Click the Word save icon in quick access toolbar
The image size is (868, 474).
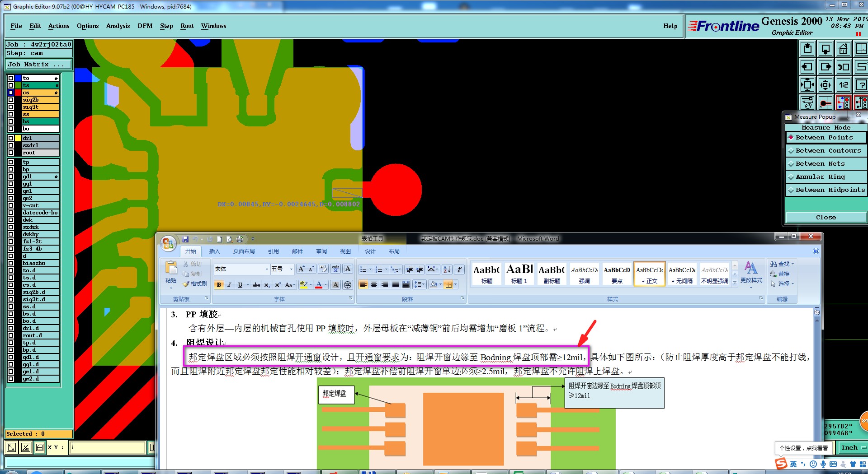(x=185, y=239)
